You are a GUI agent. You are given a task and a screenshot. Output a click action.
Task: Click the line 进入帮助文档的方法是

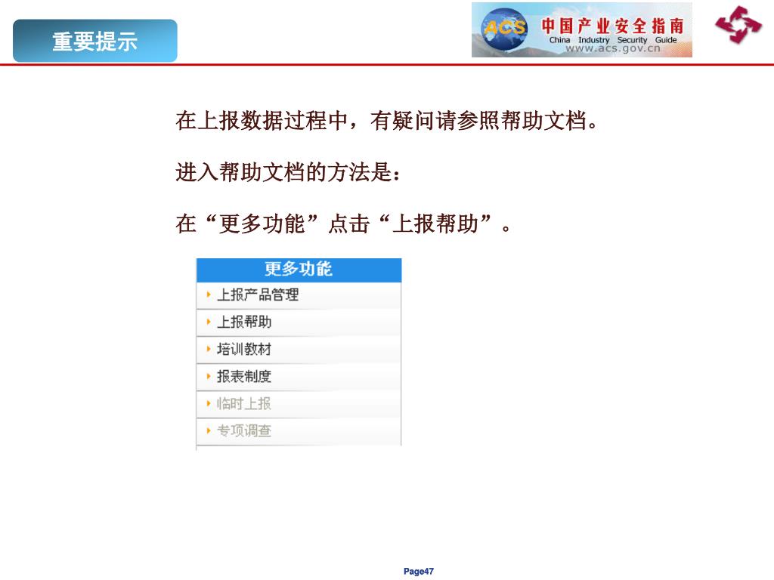pyautogui.click(x=288, y=172)
